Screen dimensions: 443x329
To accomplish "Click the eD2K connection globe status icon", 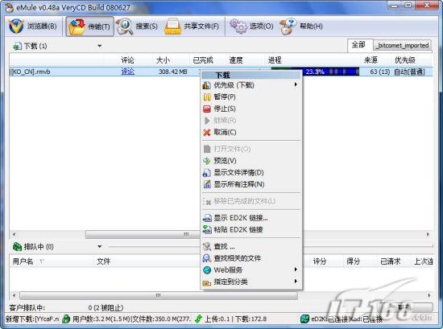I will [304, 319].
